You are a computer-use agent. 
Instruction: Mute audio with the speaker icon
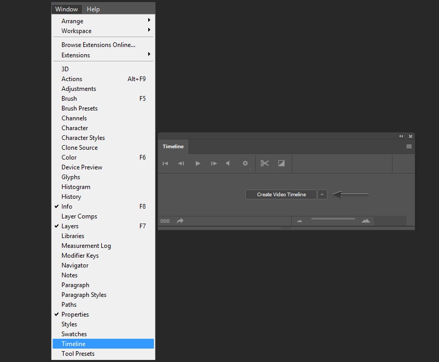228,163
